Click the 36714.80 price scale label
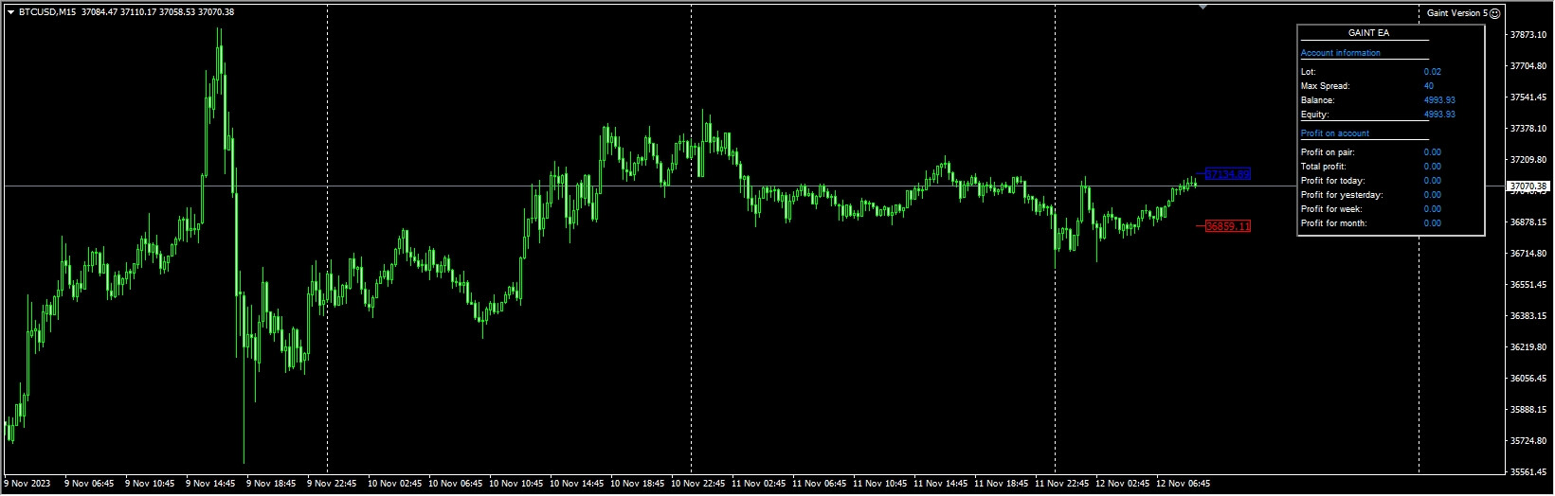The width and height of the screenshot is (1555, 496). [1528, 254]
